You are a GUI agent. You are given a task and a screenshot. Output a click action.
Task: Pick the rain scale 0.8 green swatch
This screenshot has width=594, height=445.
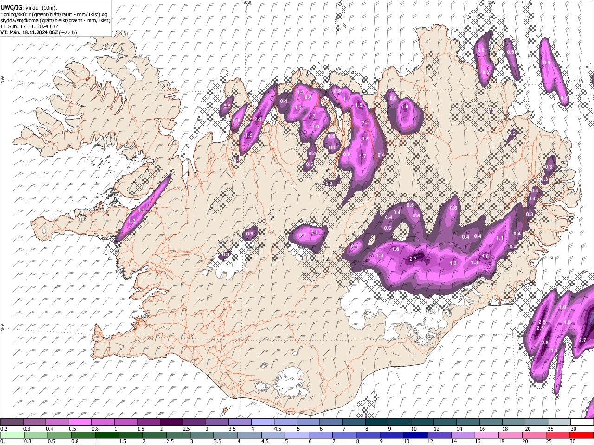[x=84, y=435]
